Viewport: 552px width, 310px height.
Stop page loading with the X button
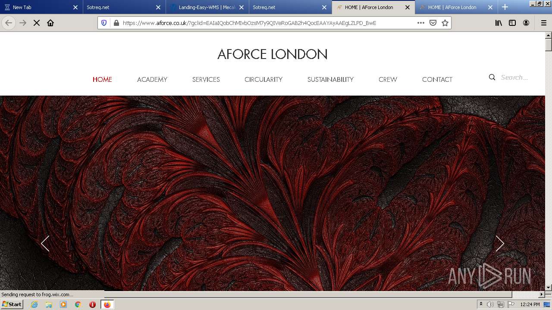(37, 23)
